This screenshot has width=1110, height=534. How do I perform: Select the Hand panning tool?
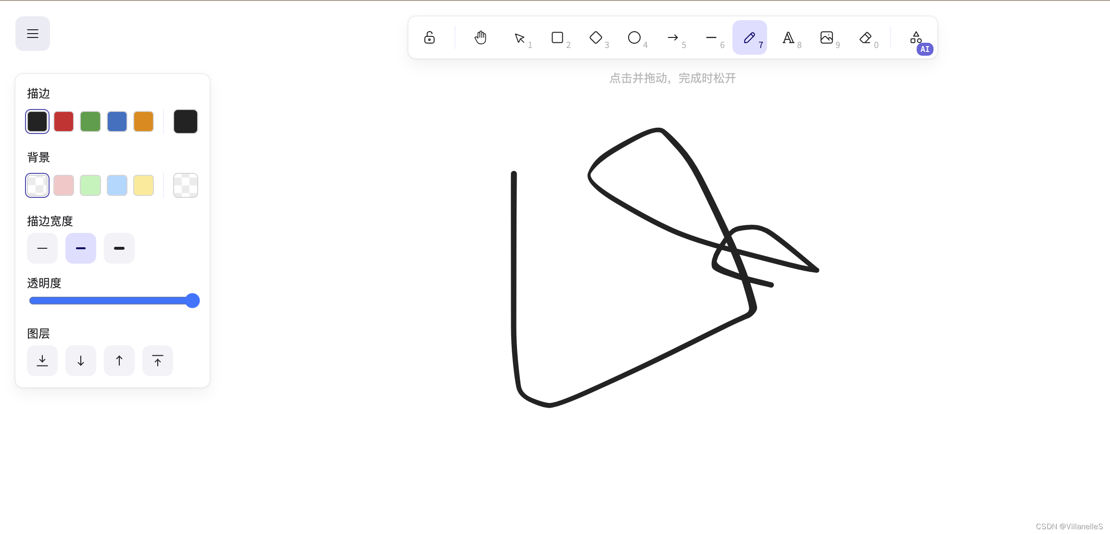[480, 37]
